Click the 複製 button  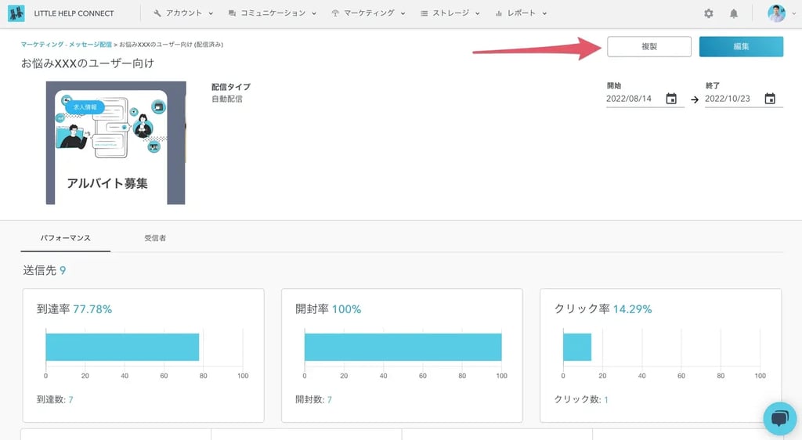[649, 47]
